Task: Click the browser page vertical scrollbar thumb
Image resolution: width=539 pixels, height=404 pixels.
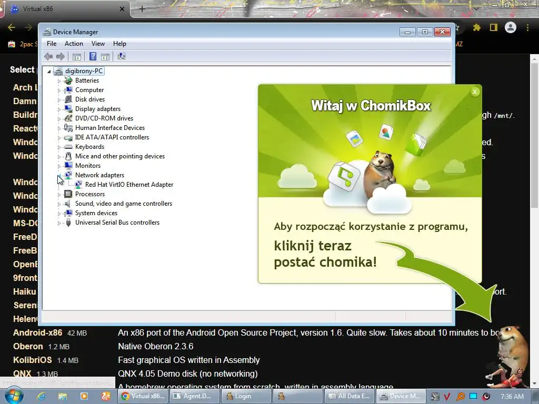Action: (x=535, y=135)
